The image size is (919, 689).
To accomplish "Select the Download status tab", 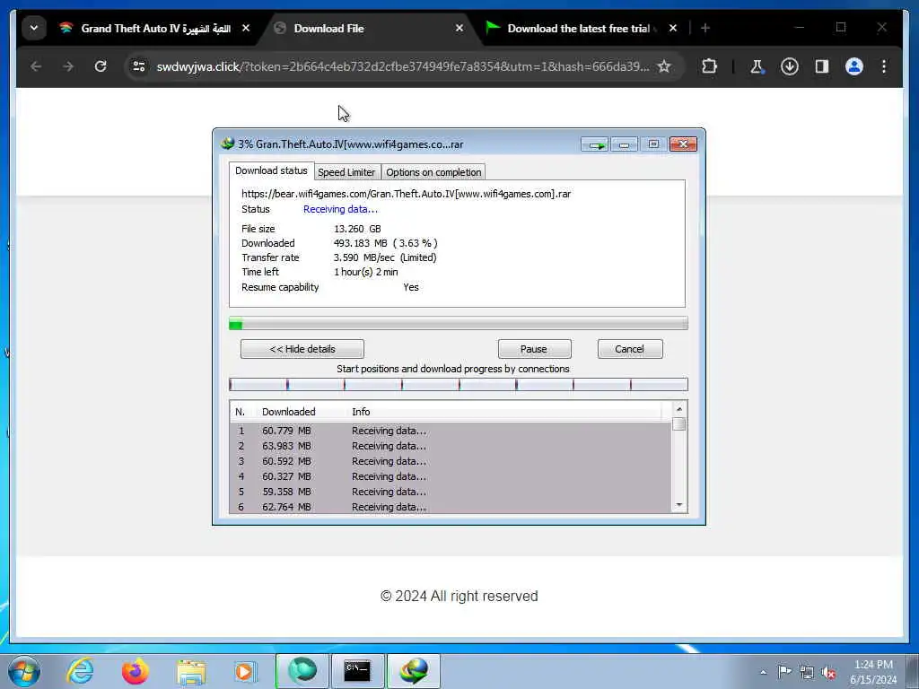I will tap(271, 170).
